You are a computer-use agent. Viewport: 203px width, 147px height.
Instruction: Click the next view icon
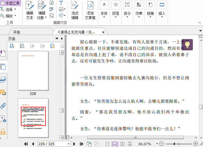point(97,144)
